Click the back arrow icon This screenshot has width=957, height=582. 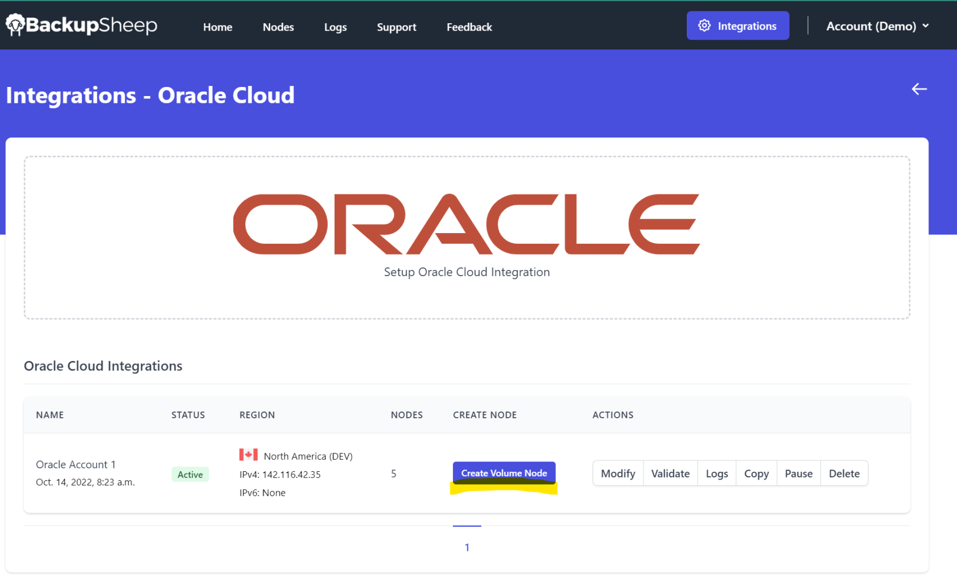[919, 89]
